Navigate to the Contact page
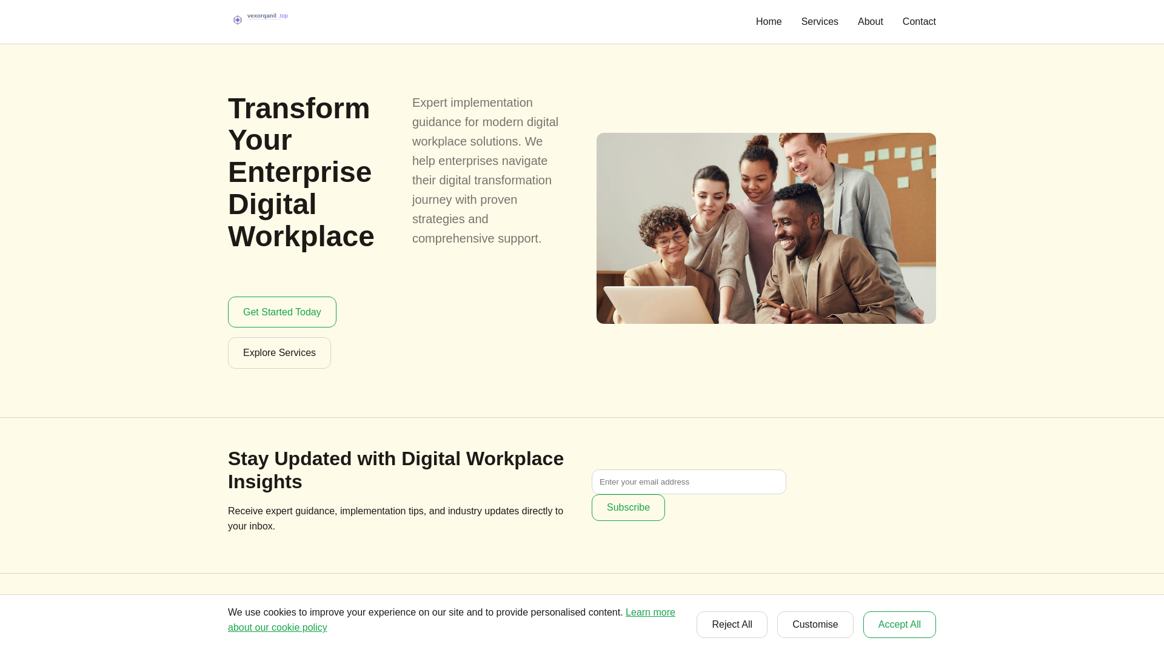The height and width of the screenshot is (655, 1164). coord(918,22)
